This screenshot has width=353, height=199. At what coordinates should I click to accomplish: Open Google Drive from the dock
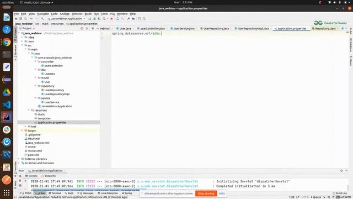(7, 92)
